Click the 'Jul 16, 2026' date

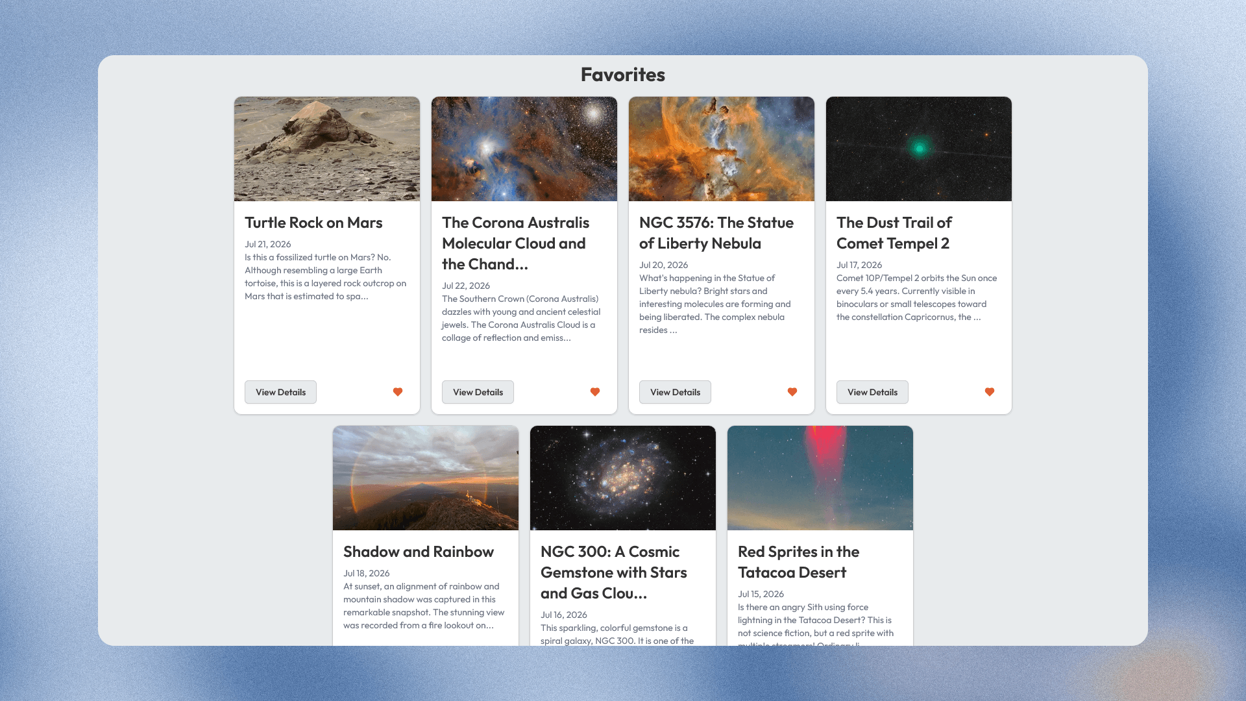tap(564, 615)
